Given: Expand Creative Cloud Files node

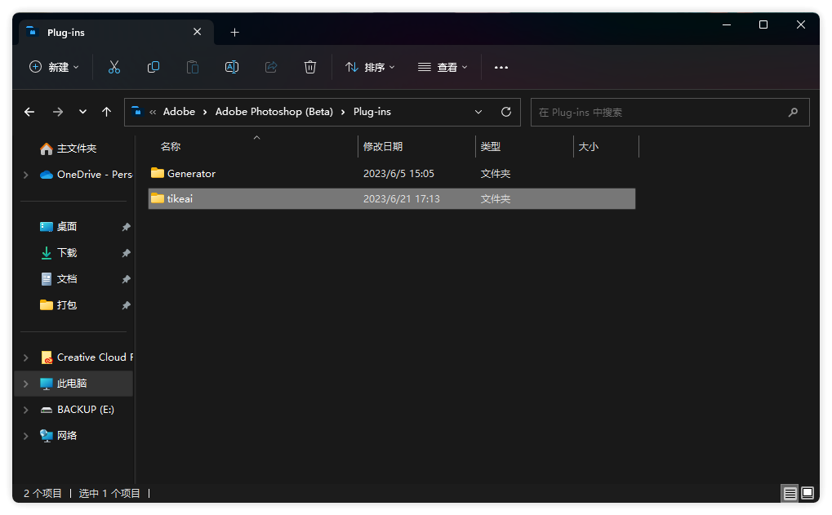Looking at the screenshot, I should click(x=25, y=357).
